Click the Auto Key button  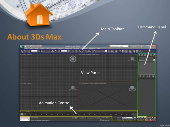(x=119, y=118)
